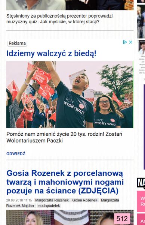Select the 'Małgorzata Rozenek' tag
Screen dimensions: 145x225
click(x=52, y=200)
